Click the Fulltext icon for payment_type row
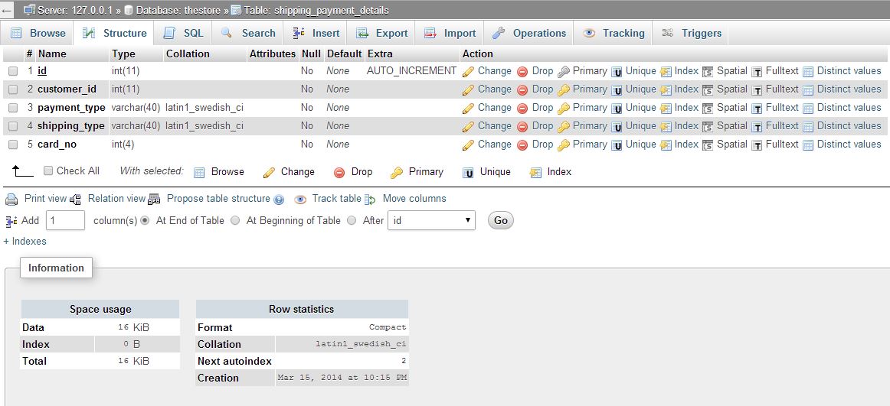The width and height of the screenshot is (890, 406). click(x=757, y=108)
